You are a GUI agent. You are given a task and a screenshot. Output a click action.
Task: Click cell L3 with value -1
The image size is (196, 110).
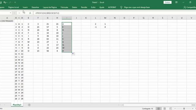[x=96, y=27]
